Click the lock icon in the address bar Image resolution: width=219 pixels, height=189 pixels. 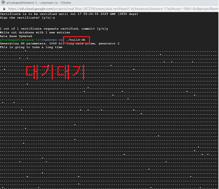(x=4, y=9)
